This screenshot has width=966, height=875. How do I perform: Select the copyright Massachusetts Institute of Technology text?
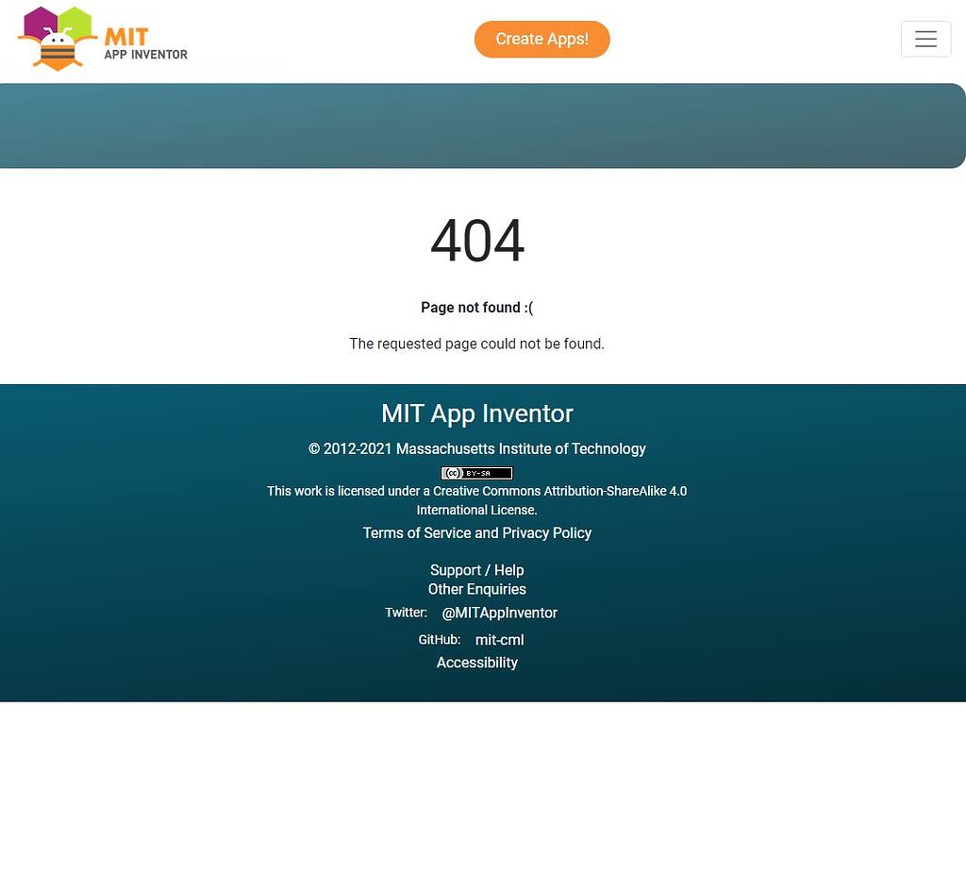click(x=476, y=448)
